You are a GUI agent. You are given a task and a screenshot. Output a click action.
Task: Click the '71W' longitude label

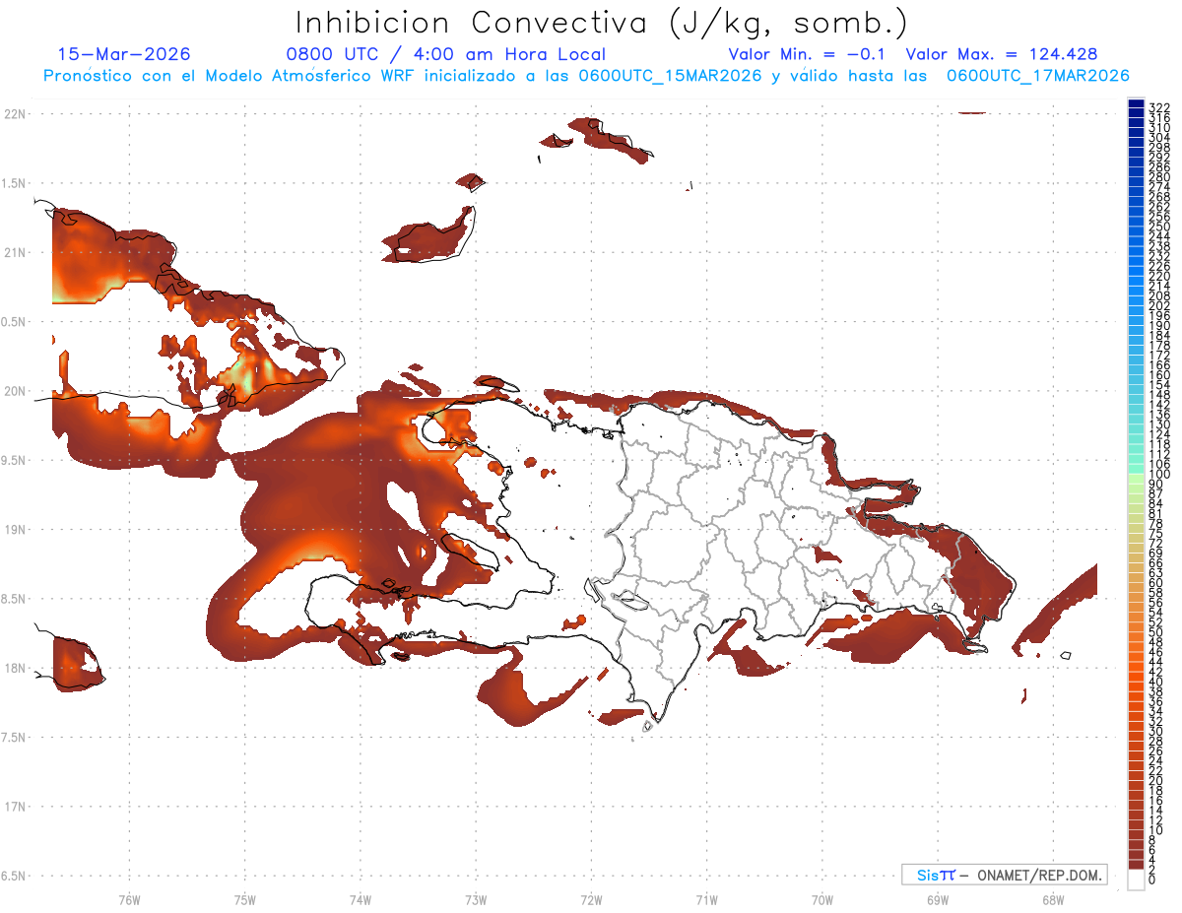click(x=706, y=898)
